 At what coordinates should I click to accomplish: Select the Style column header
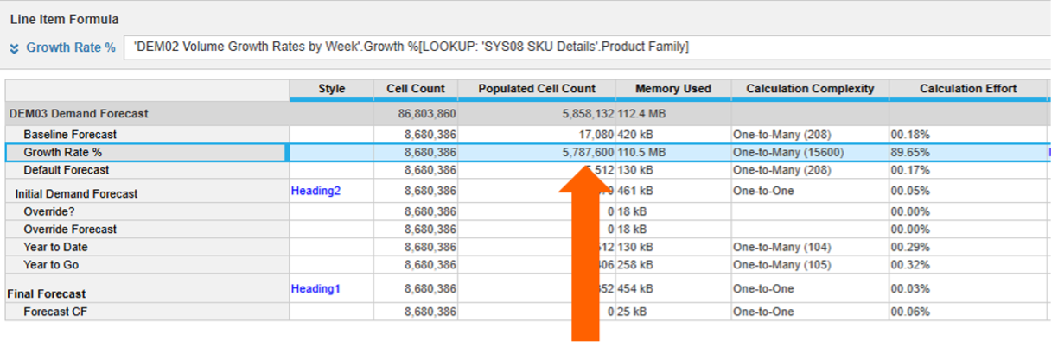[x=331, y=88]
